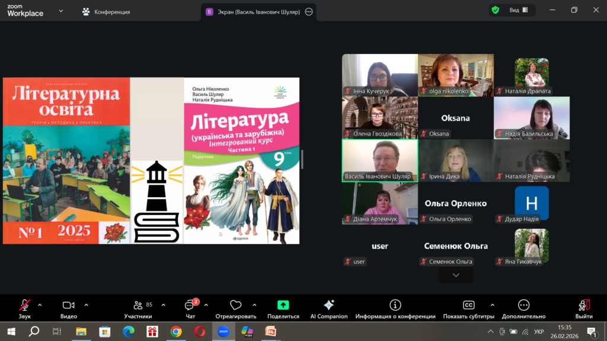Open the Participants panel
This screenshot has height=341, width=607.
coord(138,308)
